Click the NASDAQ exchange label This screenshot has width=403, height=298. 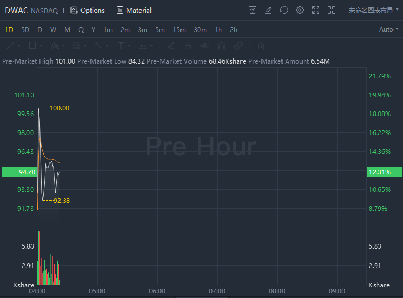(x=44, y=11)
